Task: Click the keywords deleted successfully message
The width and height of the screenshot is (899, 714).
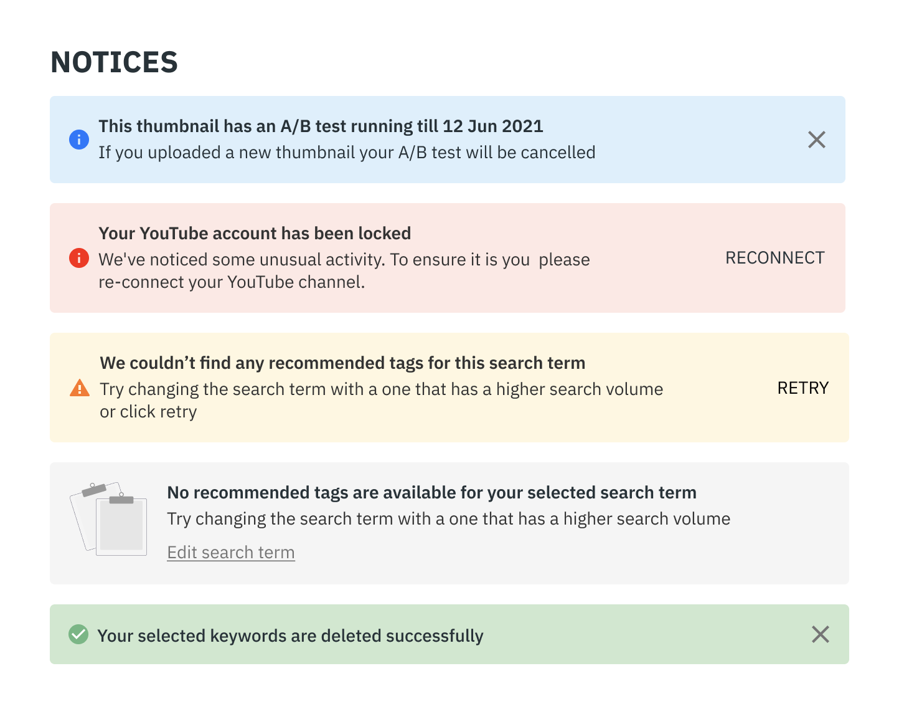Action: [x=290, y=636]
